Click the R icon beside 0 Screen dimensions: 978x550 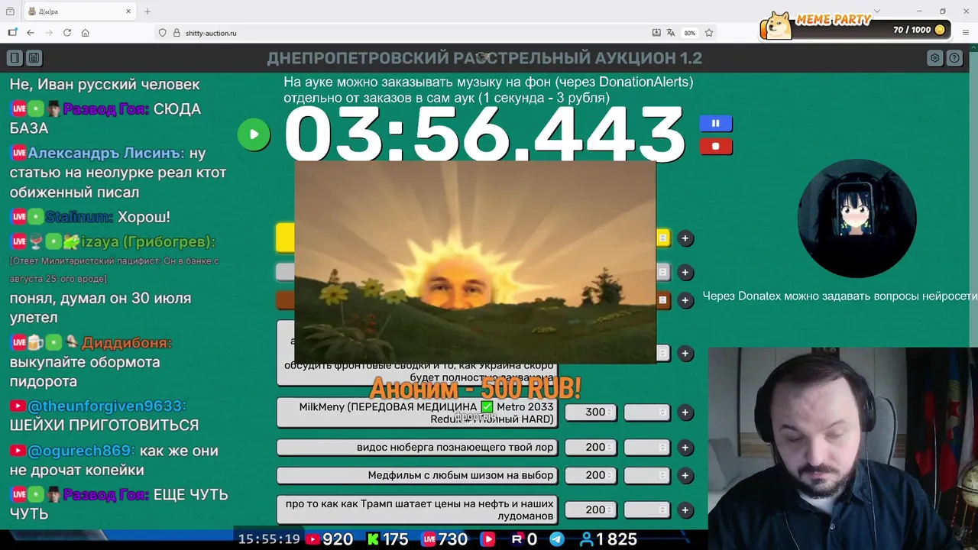pyautogui.click(x=517, y=539)
